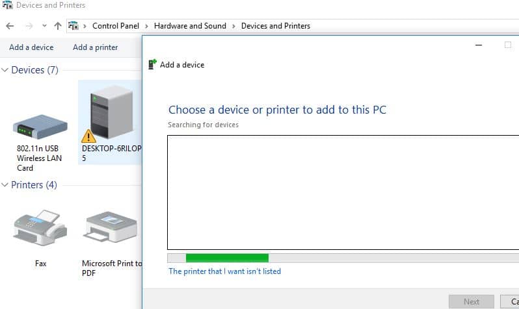Go up one level with the Up arrow
519x309 pixels.
(x=58, y=26)
